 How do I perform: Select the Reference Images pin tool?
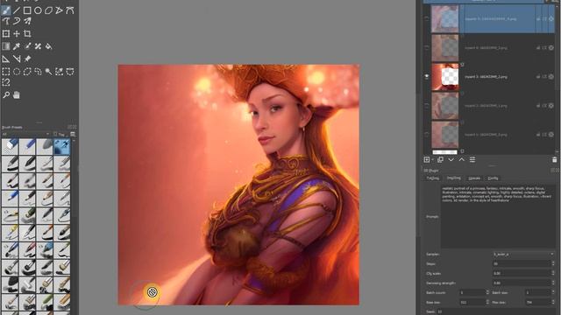coord(27,59)
